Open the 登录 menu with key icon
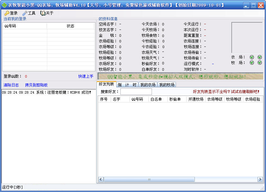Screen dimensions: 266x192 [x=11, y=13]
